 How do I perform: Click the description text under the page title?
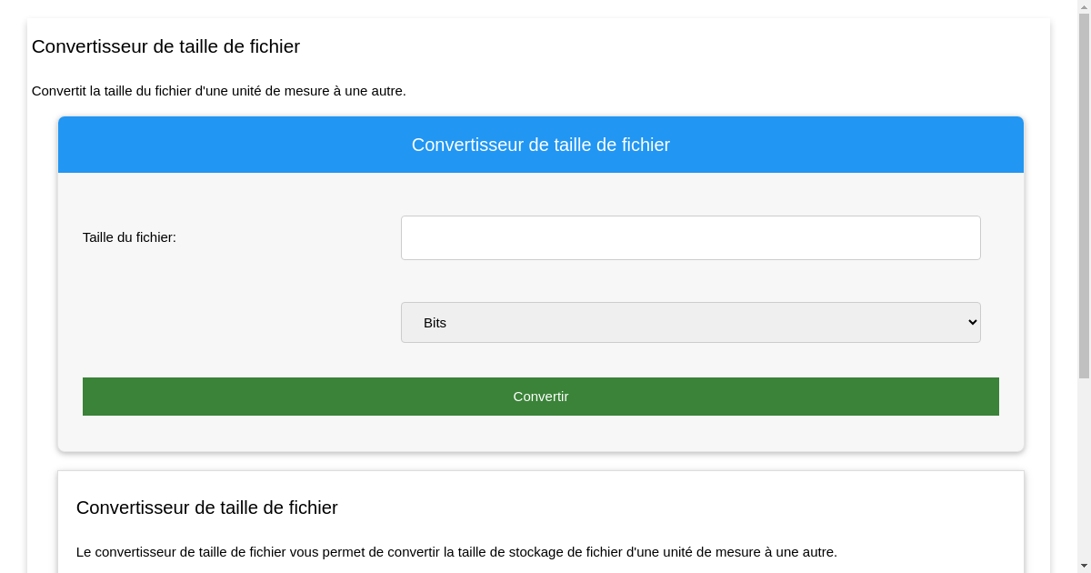(219, 91)
